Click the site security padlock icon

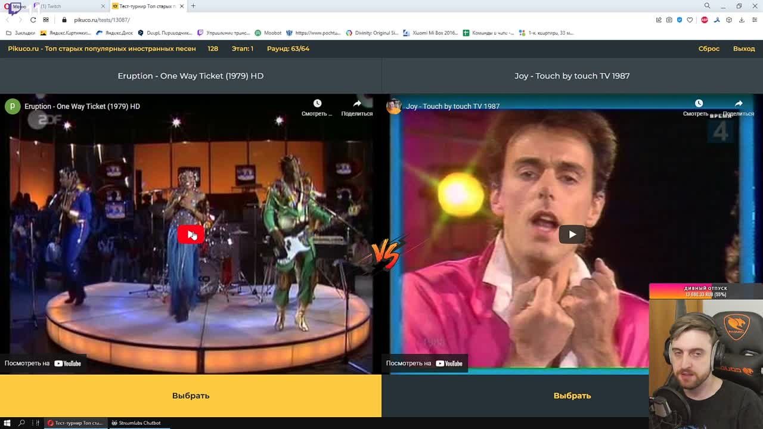[64, 20]
